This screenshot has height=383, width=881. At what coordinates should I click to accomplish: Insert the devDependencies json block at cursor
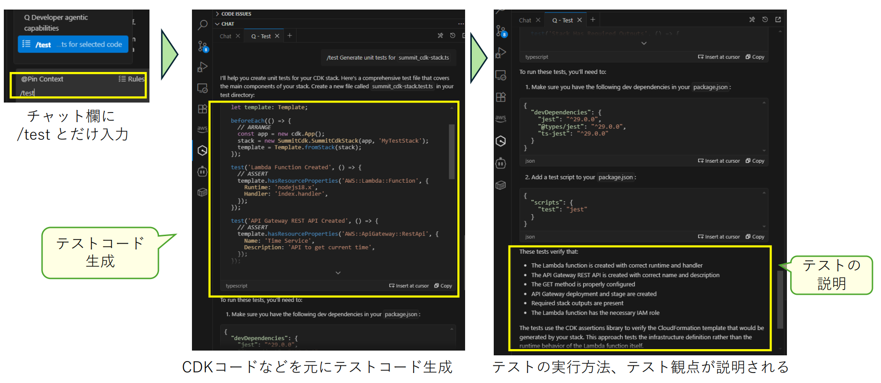click(x=719, y=161)
